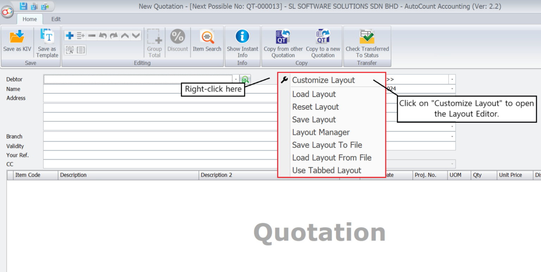Click the Description column header
Image resolution: width=541 pixels, height=272 pixels.
coord(128,175)
